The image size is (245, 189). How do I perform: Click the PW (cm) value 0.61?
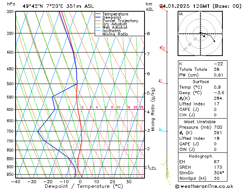pos(219,75)
